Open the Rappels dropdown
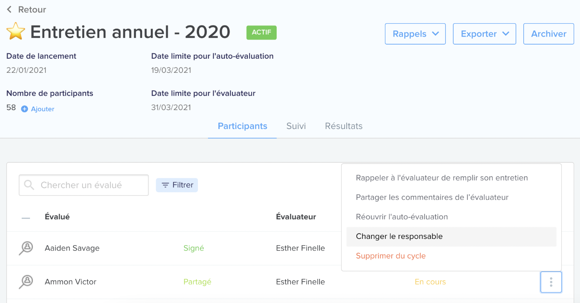Screen dimensions: 580x303 click(415, 34)
